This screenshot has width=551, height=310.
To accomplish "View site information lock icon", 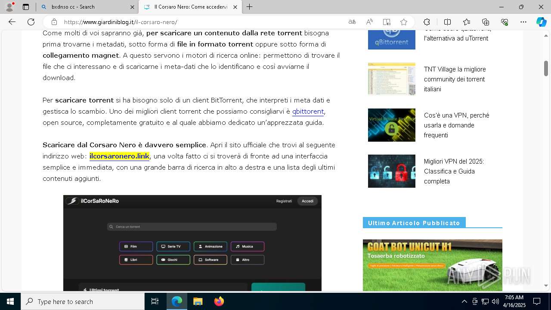I will click(54, 22).
